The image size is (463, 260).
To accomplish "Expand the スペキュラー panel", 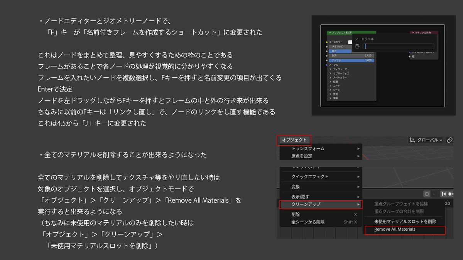I will pyautogui.click(x=331, y=77).
